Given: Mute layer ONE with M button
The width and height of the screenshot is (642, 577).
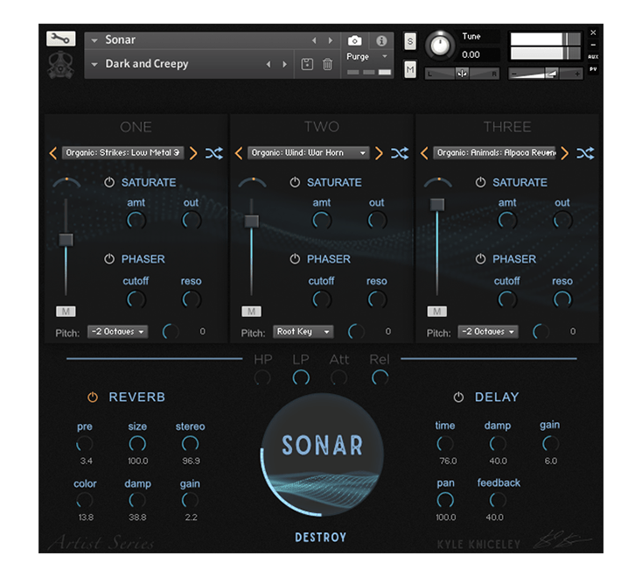Looking at the screenshot, I should click(66, 312).
